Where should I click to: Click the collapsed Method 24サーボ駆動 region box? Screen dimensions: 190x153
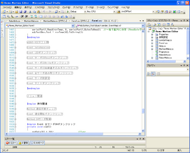39,119
